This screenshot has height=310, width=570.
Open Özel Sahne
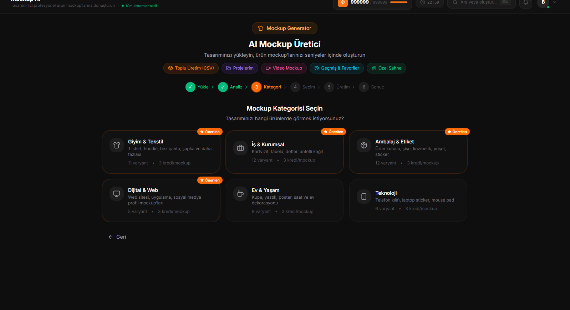386,68
